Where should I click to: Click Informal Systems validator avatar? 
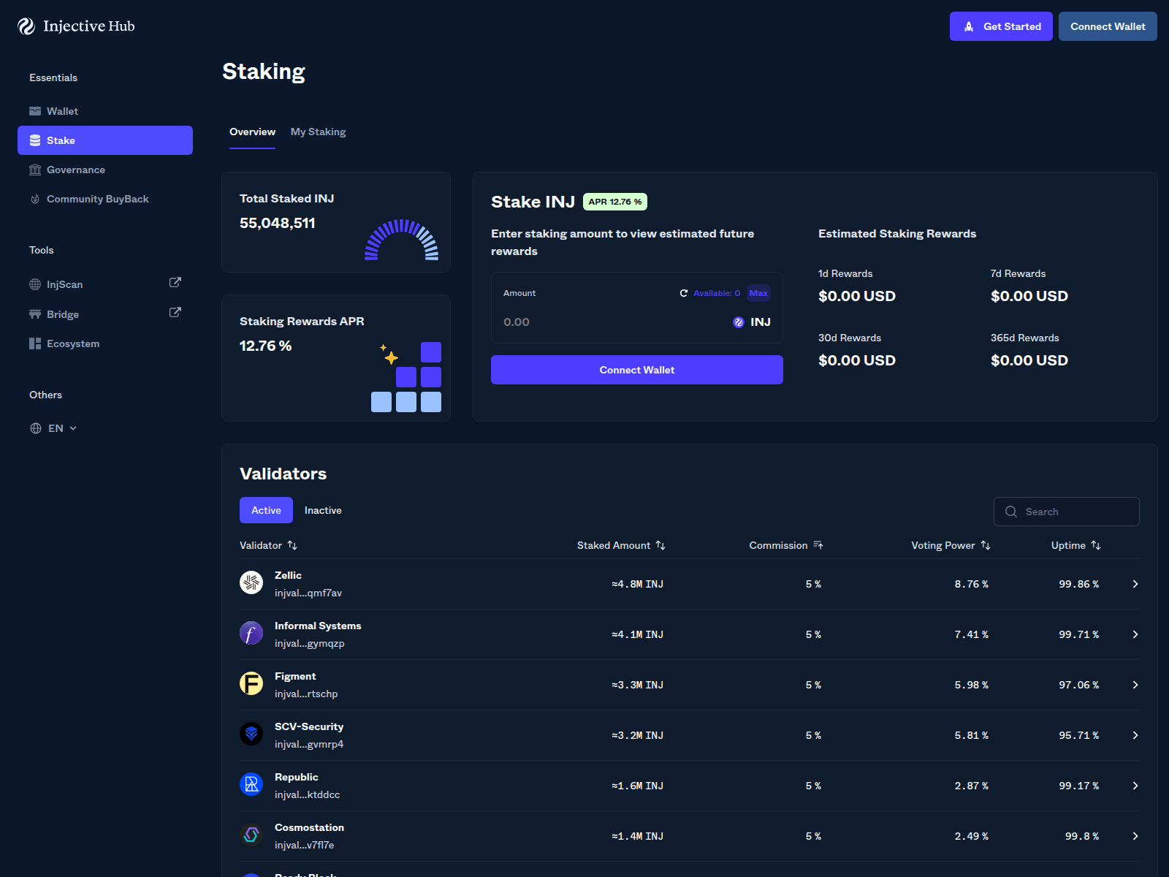click(251, 633)
